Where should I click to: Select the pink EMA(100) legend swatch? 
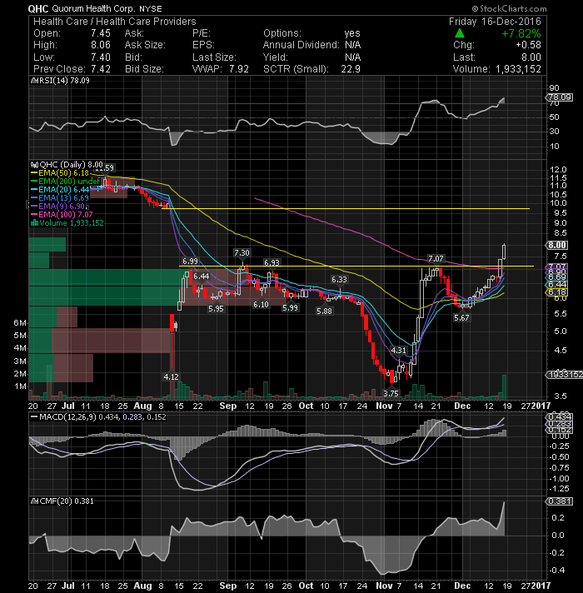(34, 215)
